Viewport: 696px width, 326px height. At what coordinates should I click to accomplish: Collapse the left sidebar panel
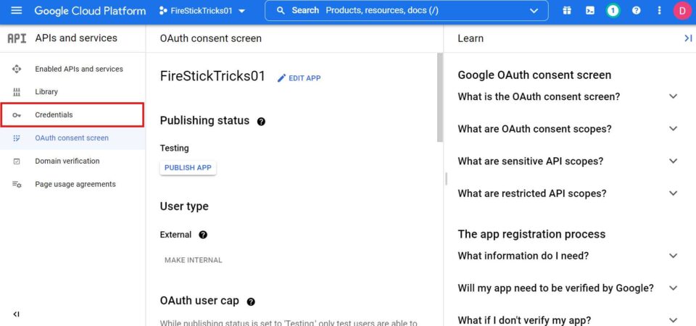(x=17, y=314)
